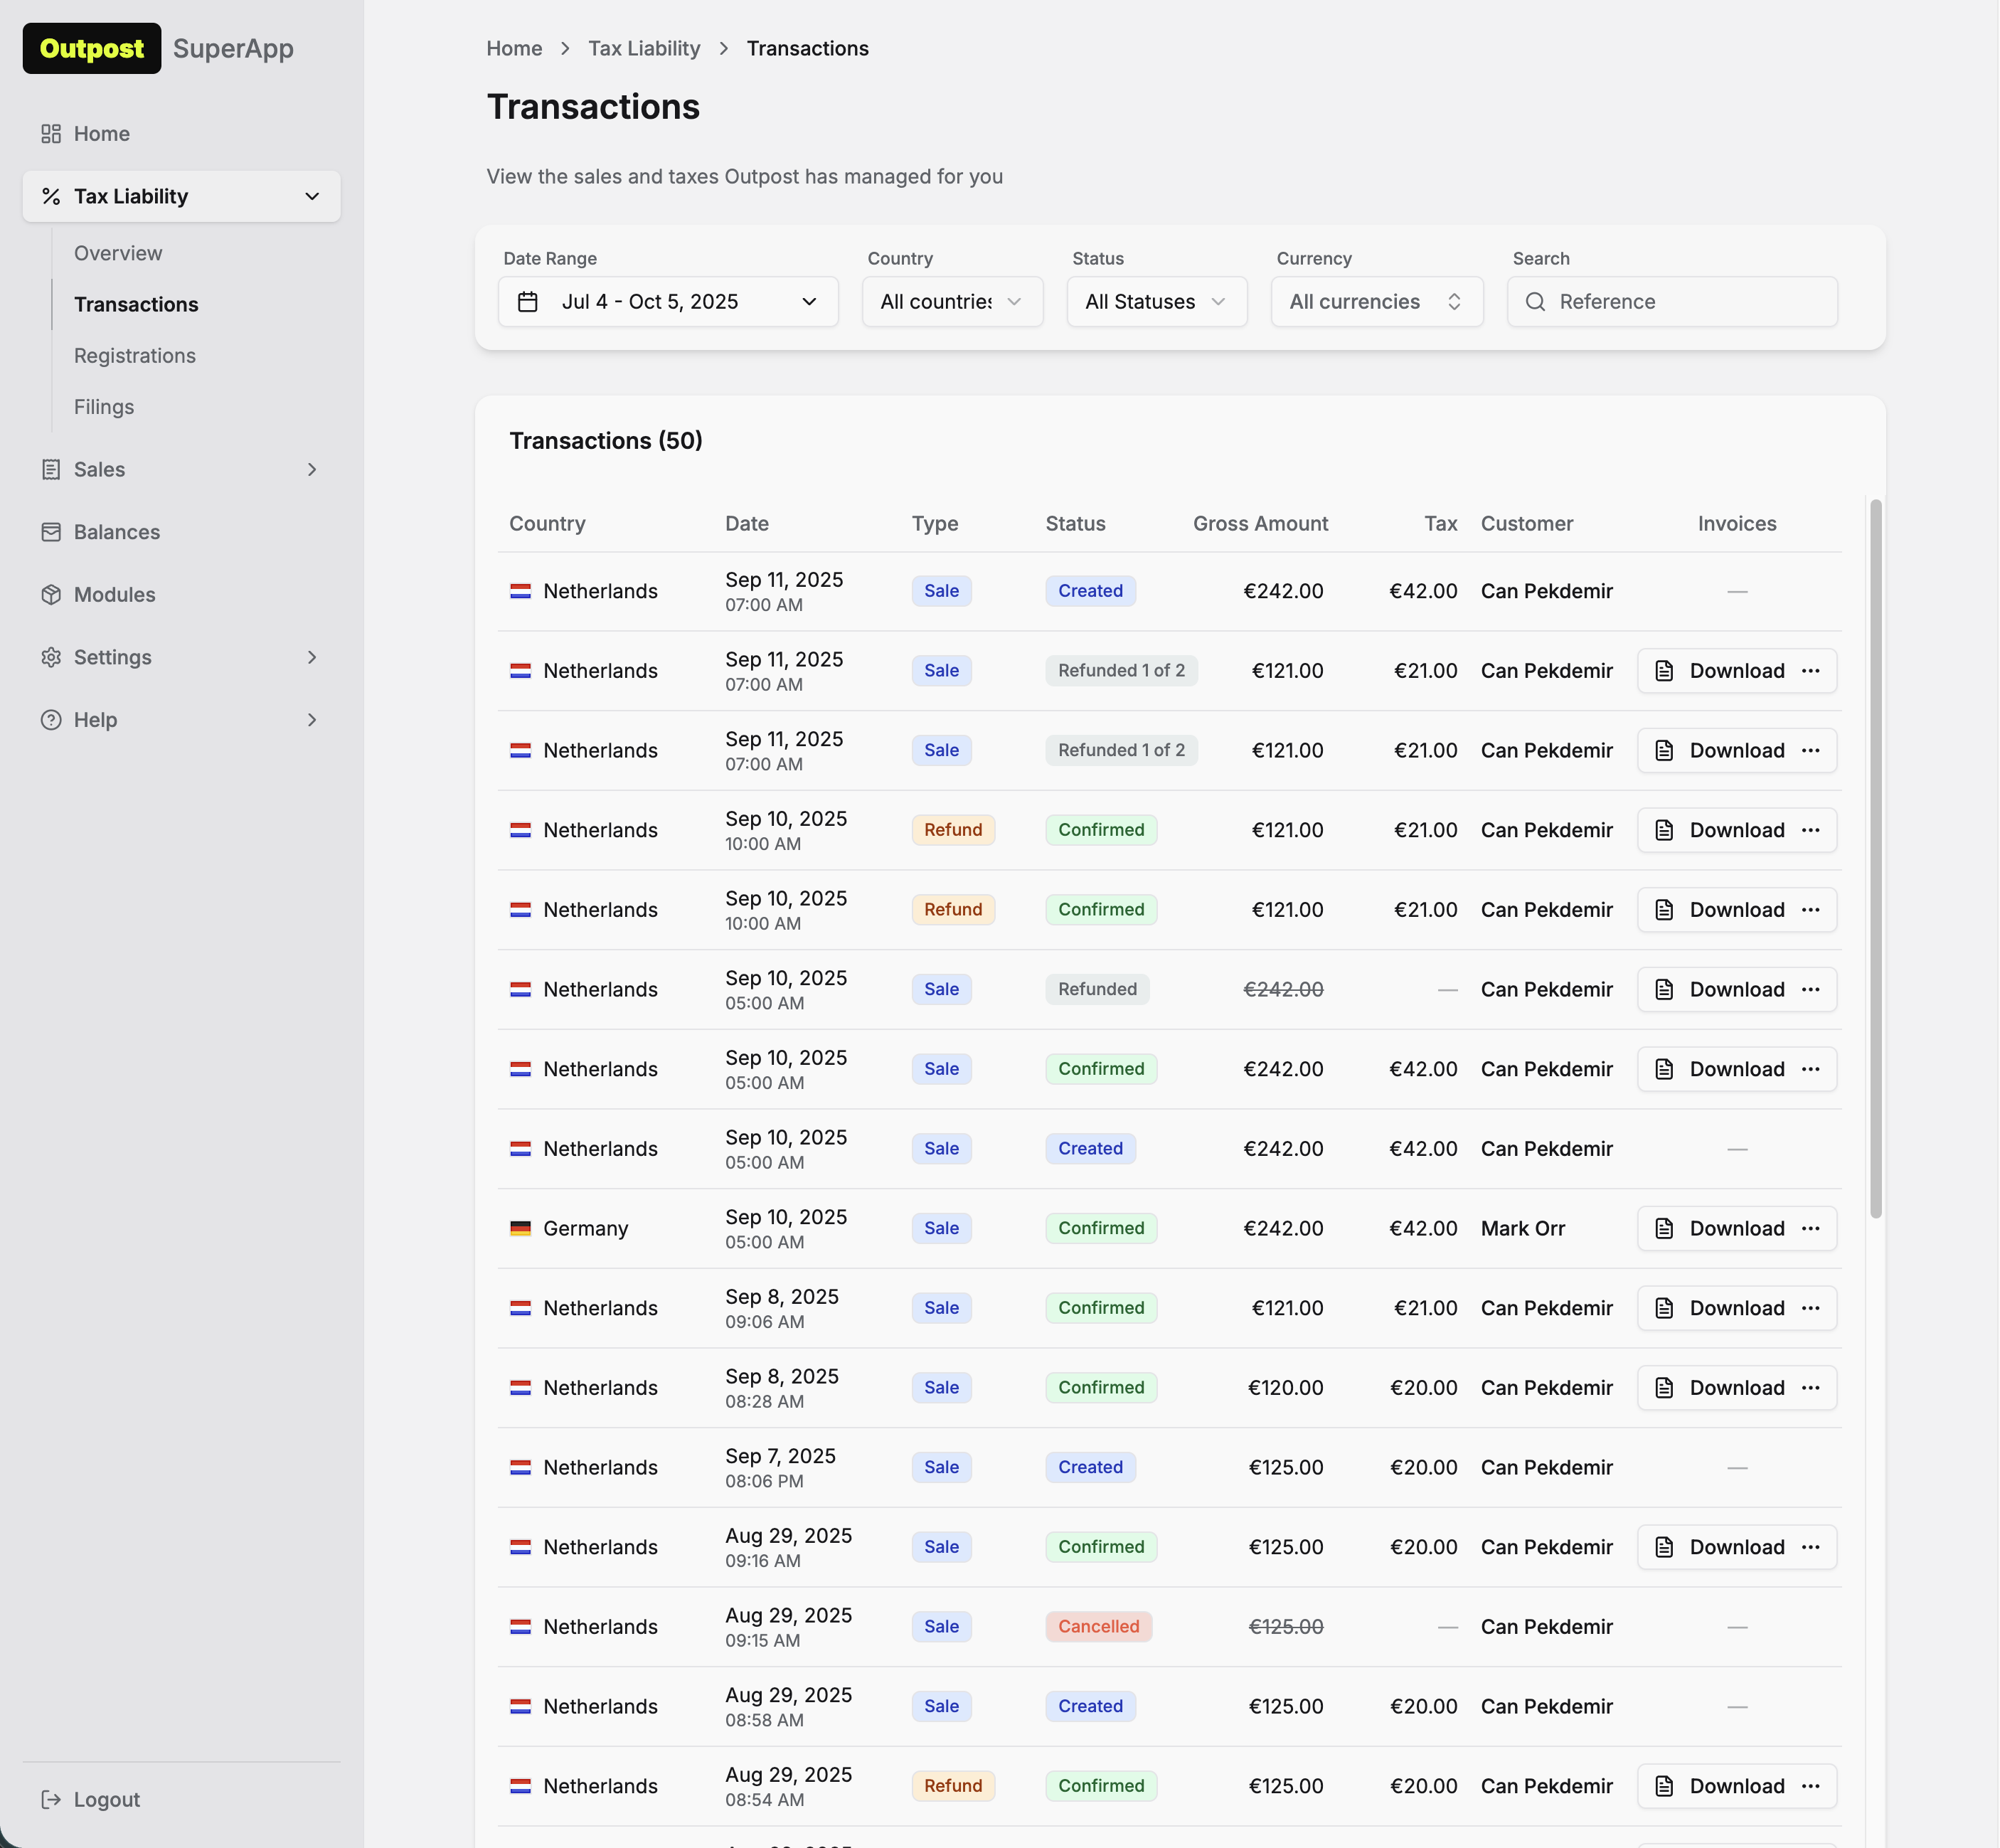Click the Outpost logo
The image size is (2000, 1848).
coord(92,48)
